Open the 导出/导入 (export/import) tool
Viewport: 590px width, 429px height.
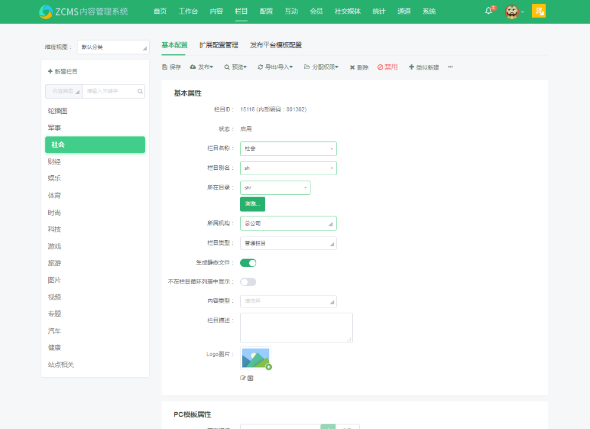click(275, 67)
